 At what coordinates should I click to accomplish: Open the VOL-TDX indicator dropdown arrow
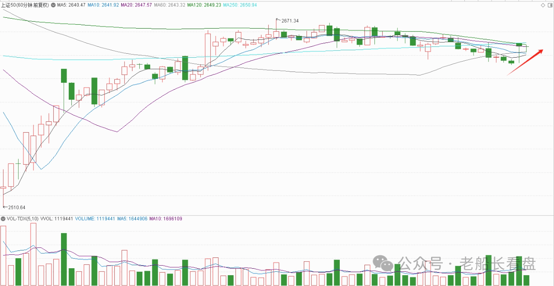pyautogui.click(x=3, y=219)
